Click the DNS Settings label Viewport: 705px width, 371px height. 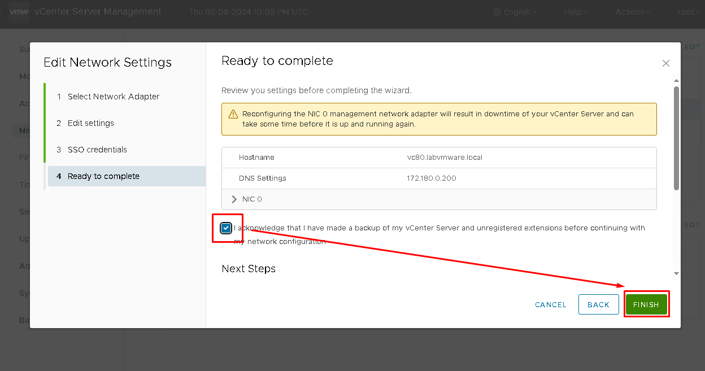pos(263,178)
